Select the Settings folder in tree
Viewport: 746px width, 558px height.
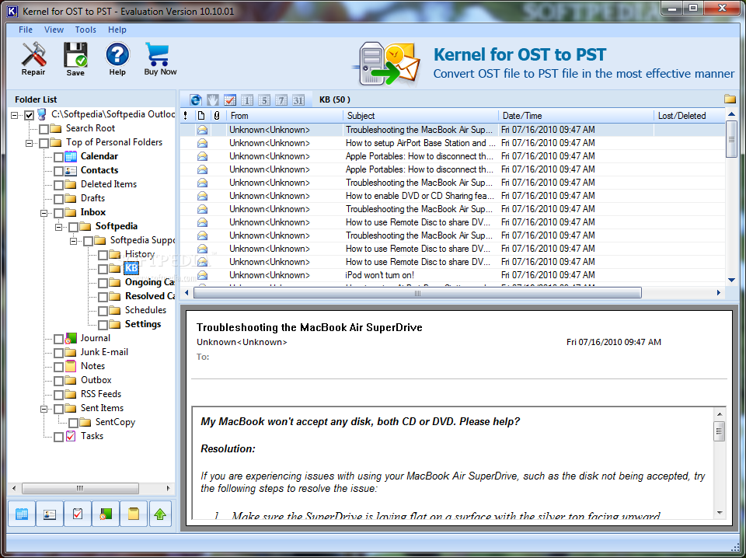click(143, 324)
